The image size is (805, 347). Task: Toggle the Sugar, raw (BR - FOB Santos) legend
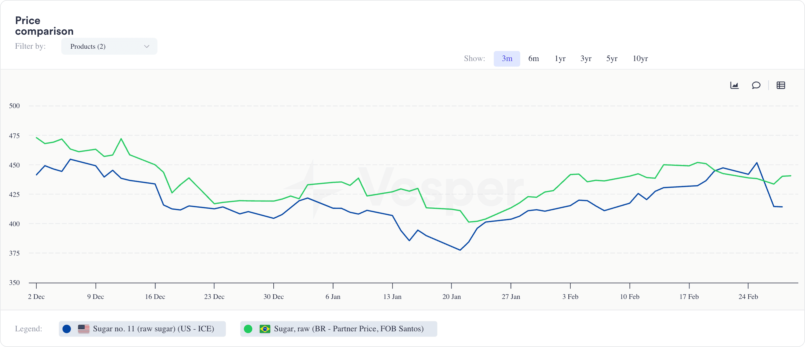pyautogui.click(x=338, y=329)
